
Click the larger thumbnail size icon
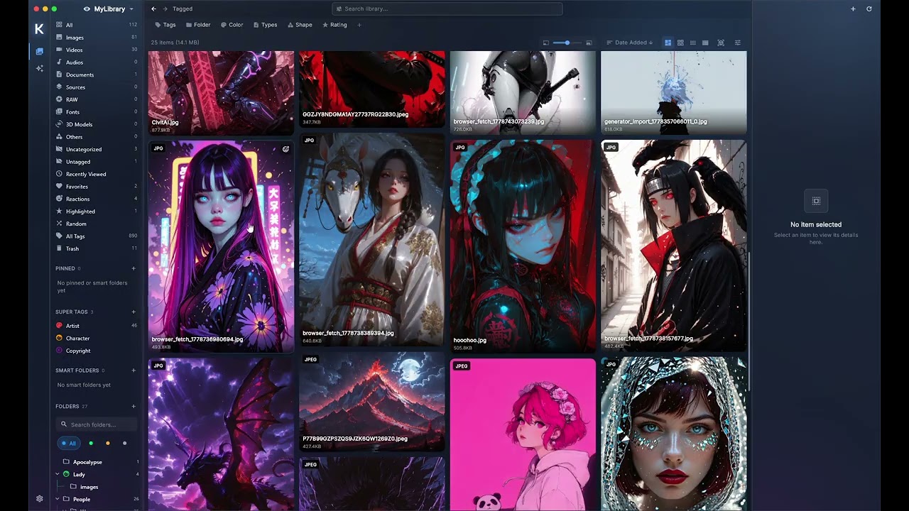[x=589, y=43]
